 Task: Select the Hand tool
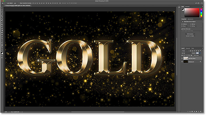(2, 45)
